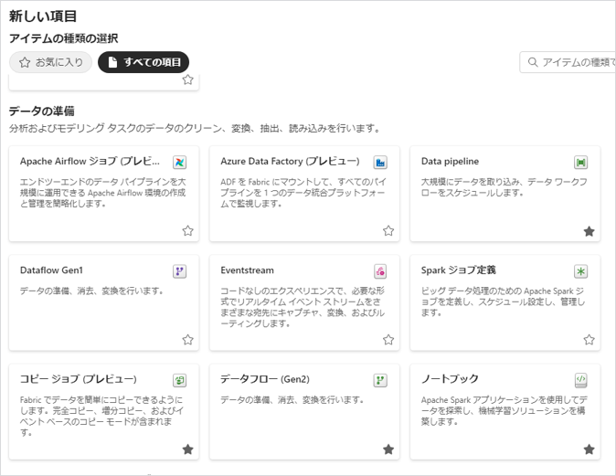Favorite the Spark ジョブ定義 card

(589, 340)
